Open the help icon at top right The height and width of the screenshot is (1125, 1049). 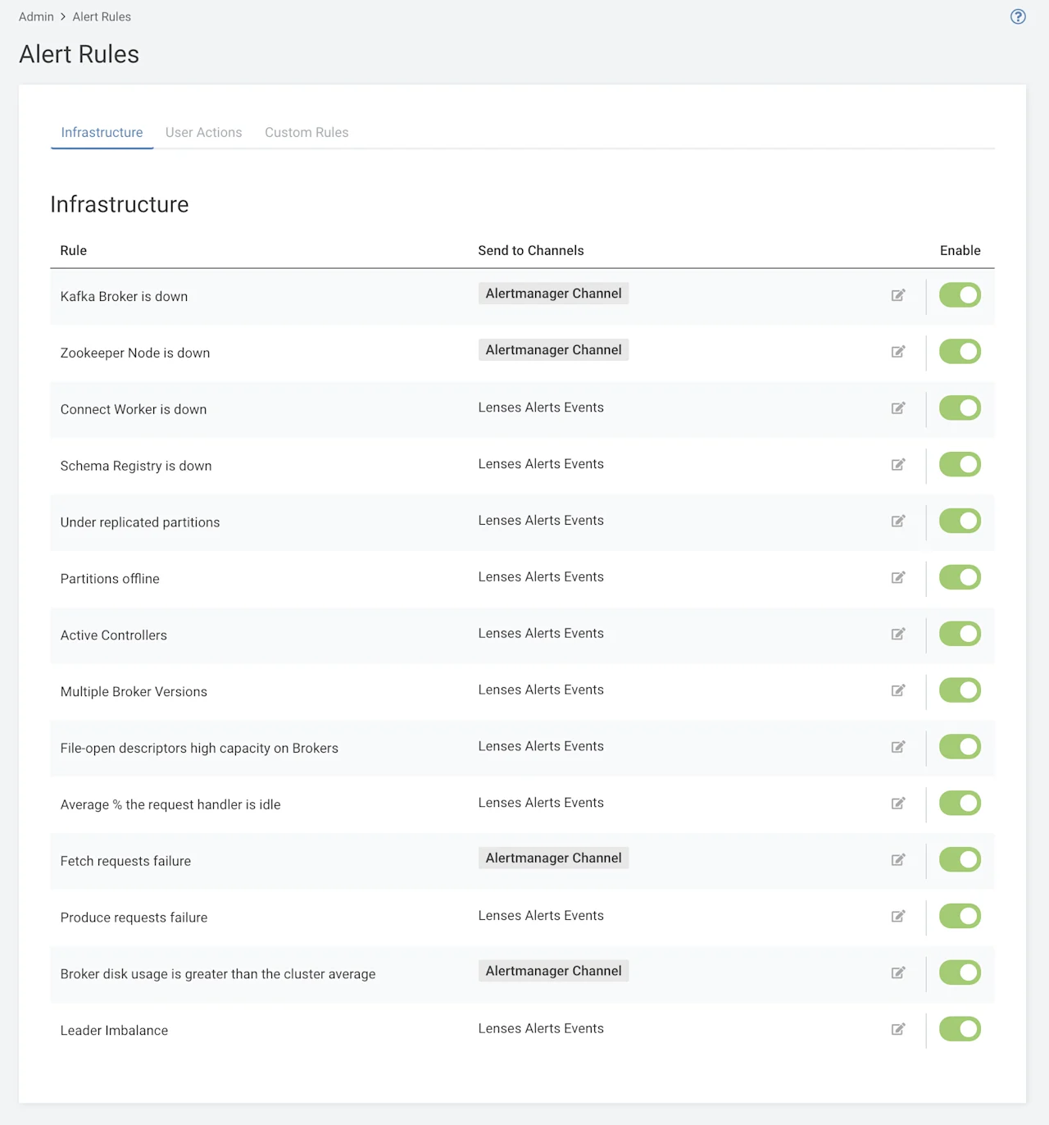(1017, 16)
